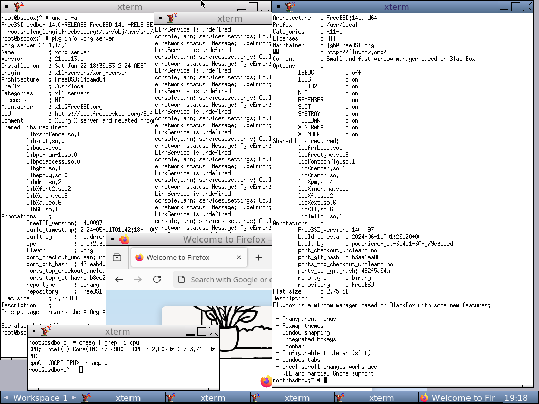Click the LinkService xterm window title bar
The width and height of the screenshot is (539, 404).
pyautogui.click(x=229, y=18)
